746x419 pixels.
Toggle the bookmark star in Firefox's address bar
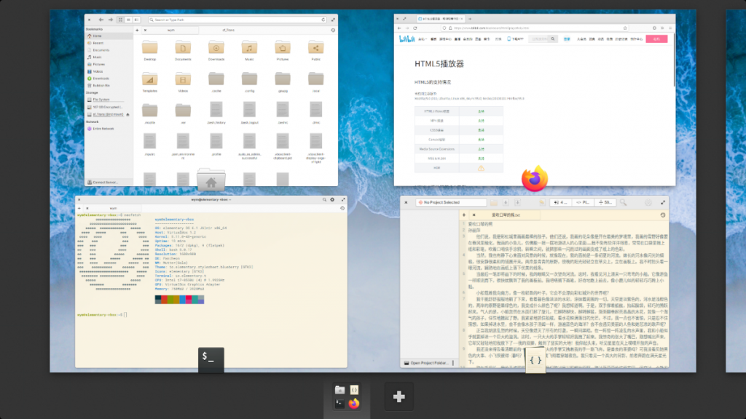tap(625, 27)
